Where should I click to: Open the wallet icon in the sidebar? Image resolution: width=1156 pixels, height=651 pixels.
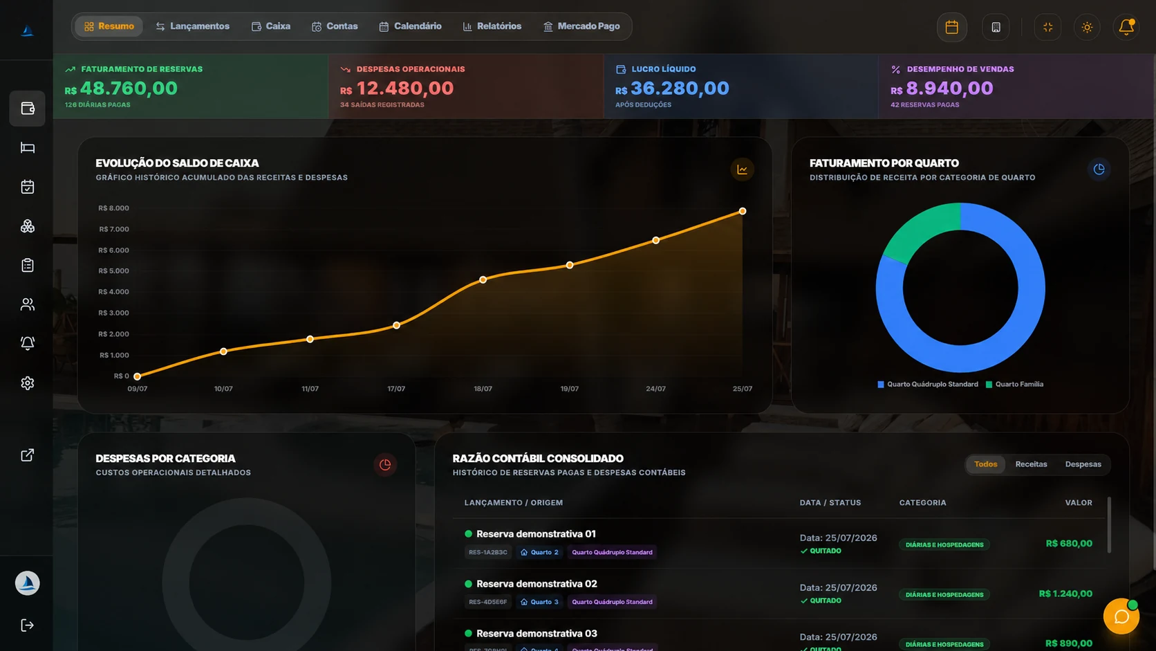coord(28,109)
